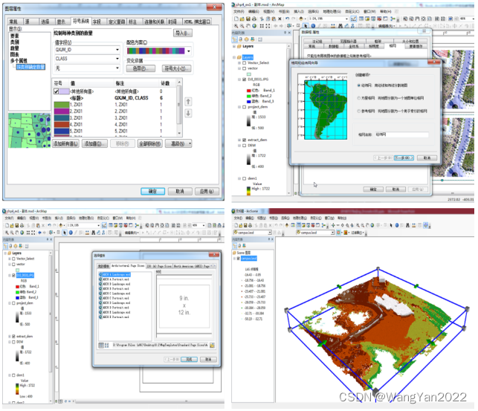Open first campus.lasd layer dropdown in ArcScene

[270, 233]
